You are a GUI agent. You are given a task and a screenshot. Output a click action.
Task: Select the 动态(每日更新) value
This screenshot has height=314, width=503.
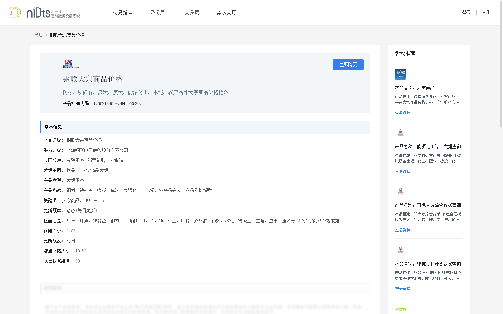(x=82, y=211)
